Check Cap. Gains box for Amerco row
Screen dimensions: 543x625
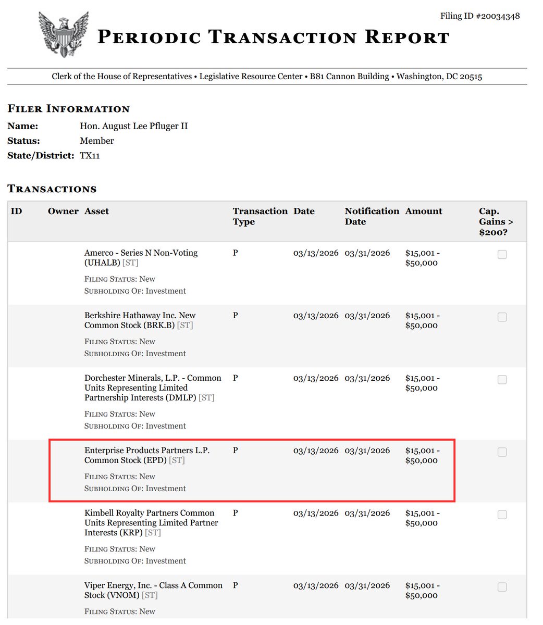pyautogui.click(x=502, y=255)
